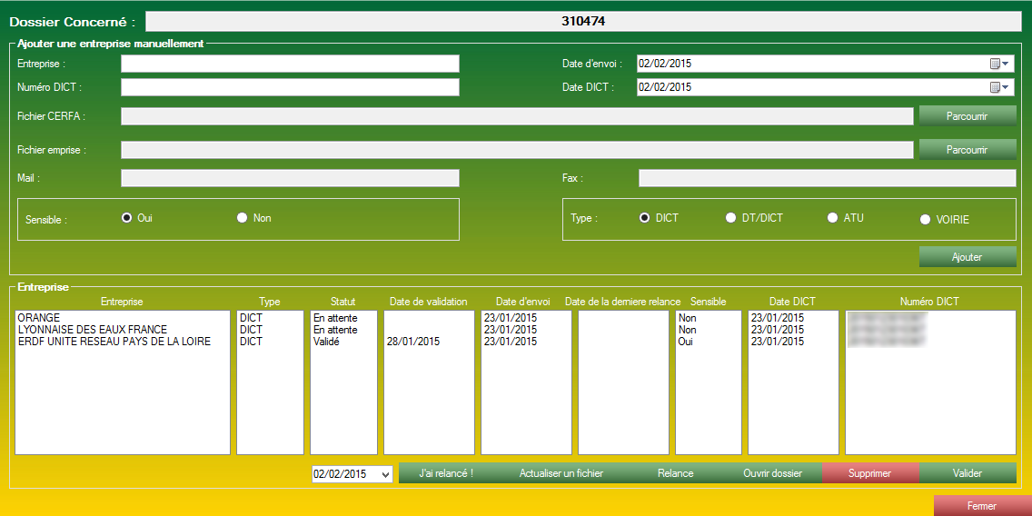
Task: Choose the DT/DICT type radio
Action: tap(730, 218)
